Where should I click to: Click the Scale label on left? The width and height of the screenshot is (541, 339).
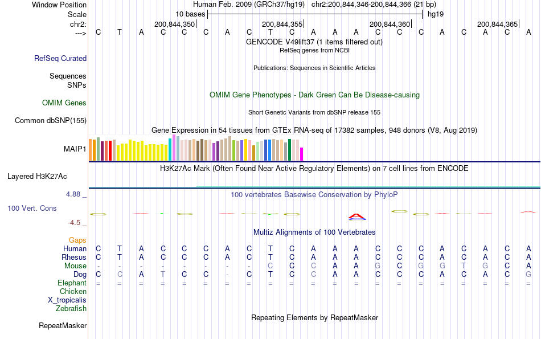click(77, 14)
